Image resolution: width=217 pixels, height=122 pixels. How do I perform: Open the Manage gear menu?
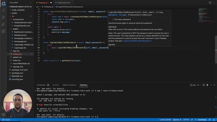pyautogui.click(x=3, y=115)
